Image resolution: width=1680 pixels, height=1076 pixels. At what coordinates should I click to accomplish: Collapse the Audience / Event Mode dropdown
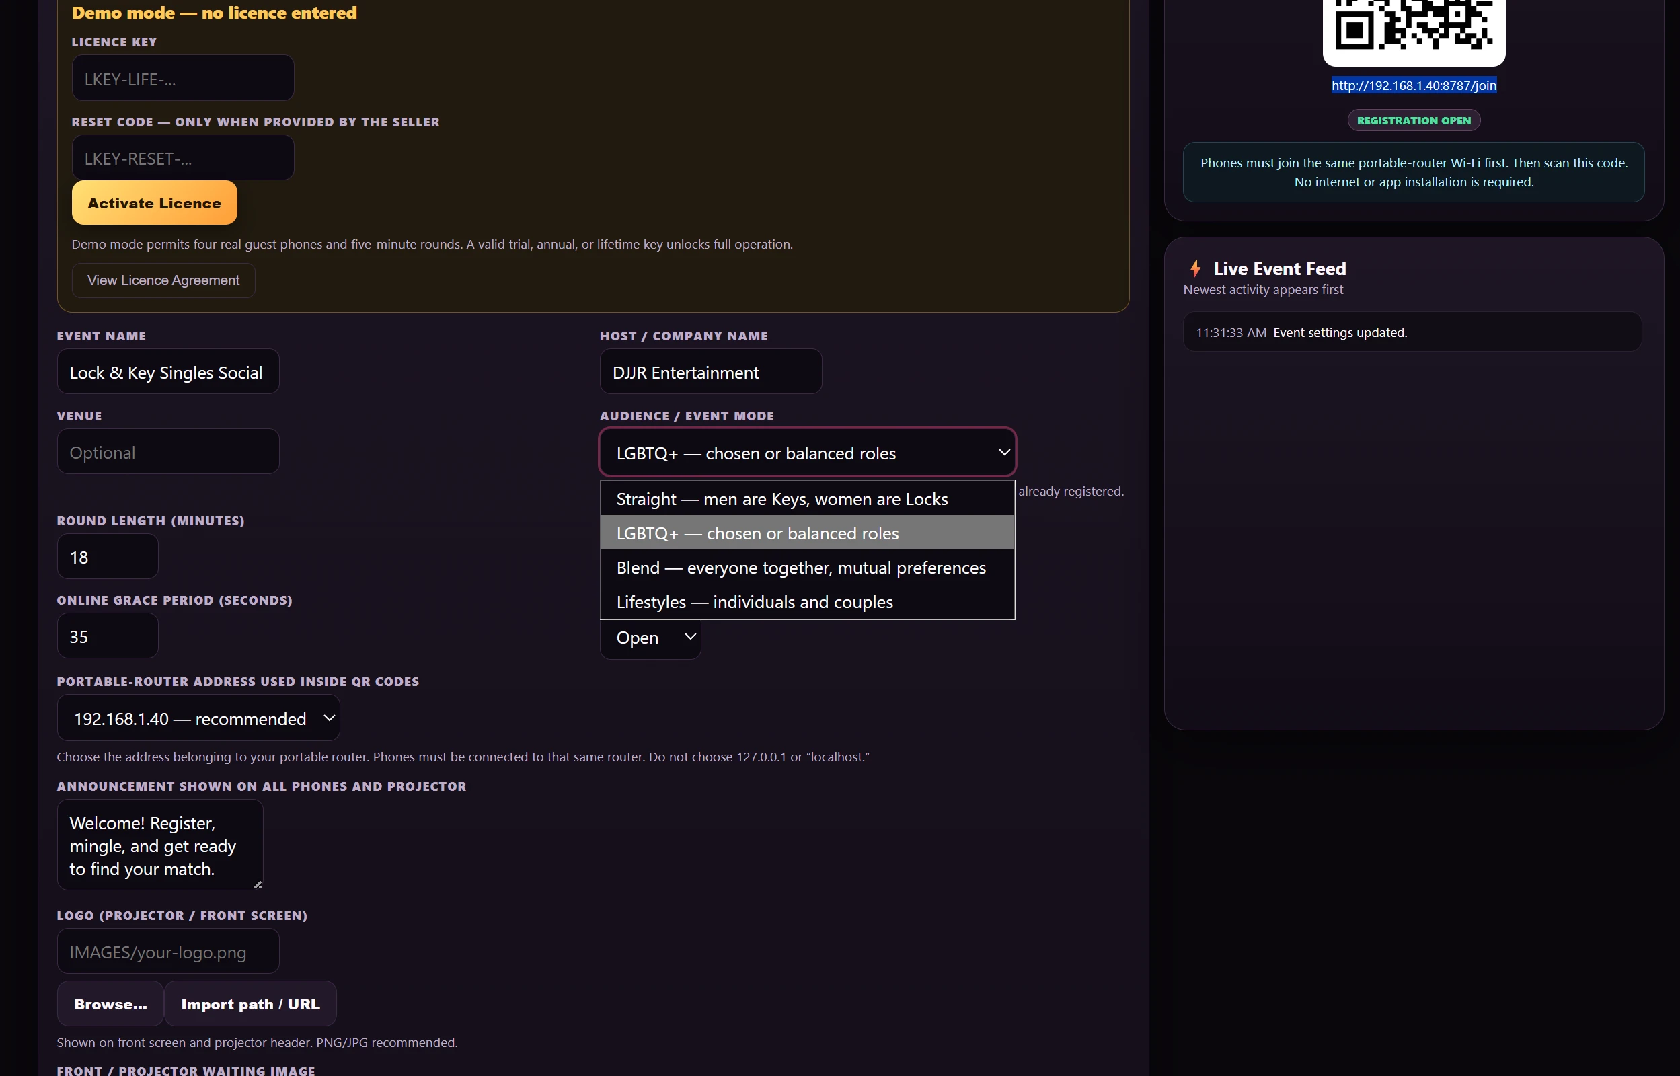click(808, 453)
